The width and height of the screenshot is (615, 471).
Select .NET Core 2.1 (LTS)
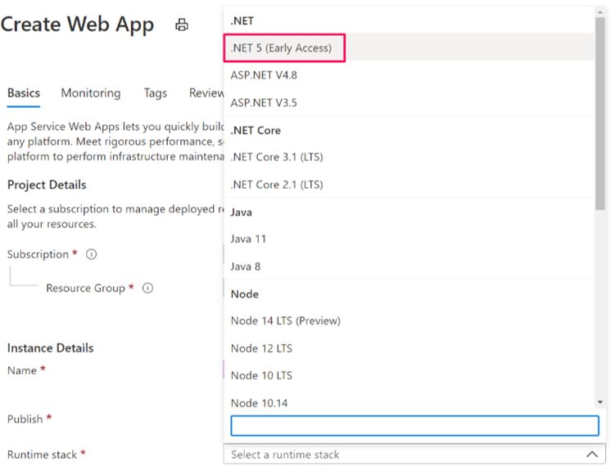tap(277, 185)
